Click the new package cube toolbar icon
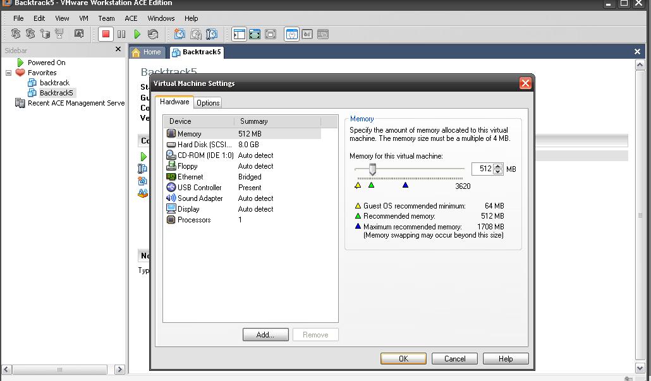Screen dimensions: 651x381 tap(45, 33)
